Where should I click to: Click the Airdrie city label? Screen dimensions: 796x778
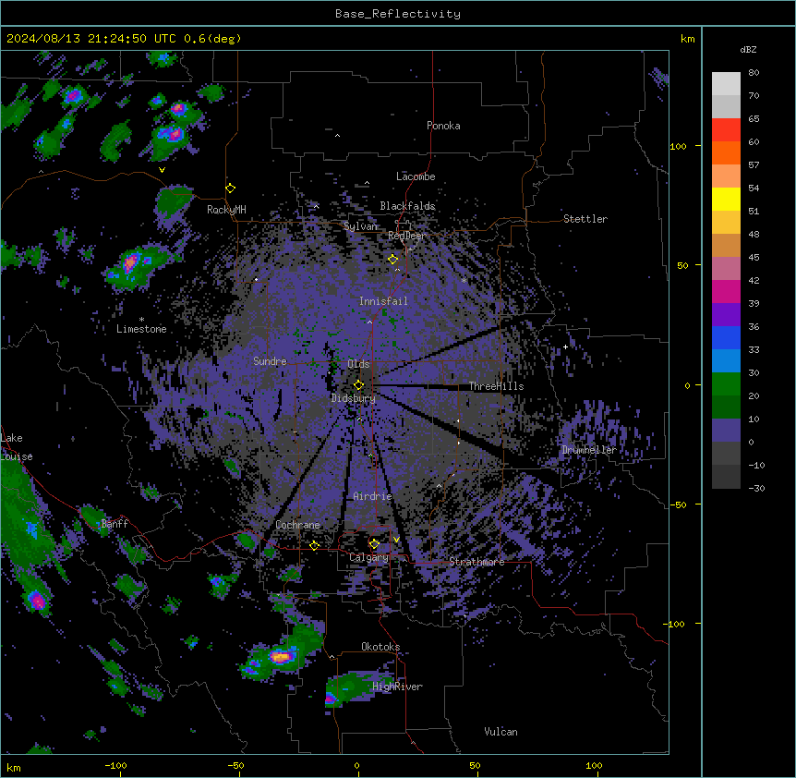373,496
